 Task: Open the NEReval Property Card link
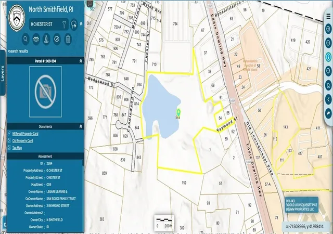[25, 134]
